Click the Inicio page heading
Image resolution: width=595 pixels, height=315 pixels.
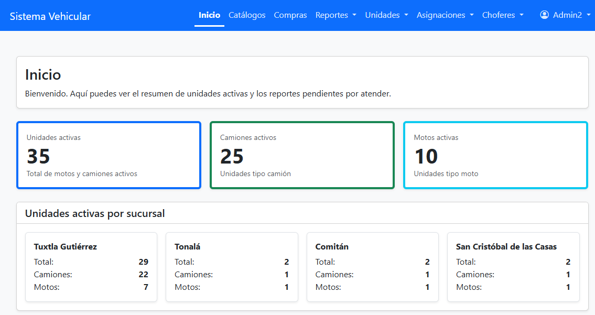click(43, 75)
